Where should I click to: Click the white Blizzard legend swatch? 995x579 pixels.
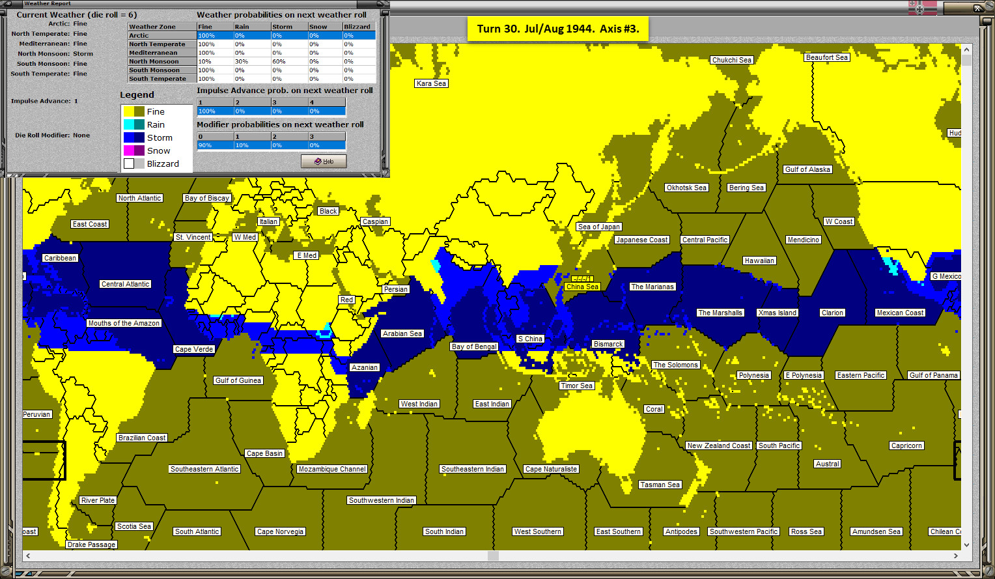[x=129, y=163]
